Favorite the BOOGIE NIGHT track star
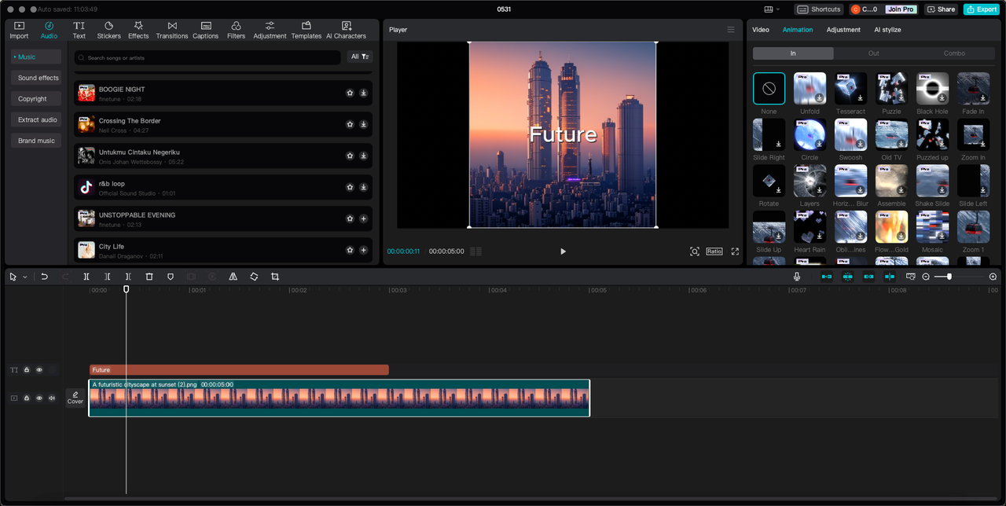This screenshot has width=1006, height=506. tap(350, 93)
